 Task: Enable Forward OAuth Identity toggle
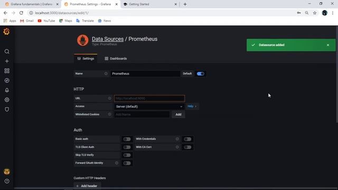127,163
